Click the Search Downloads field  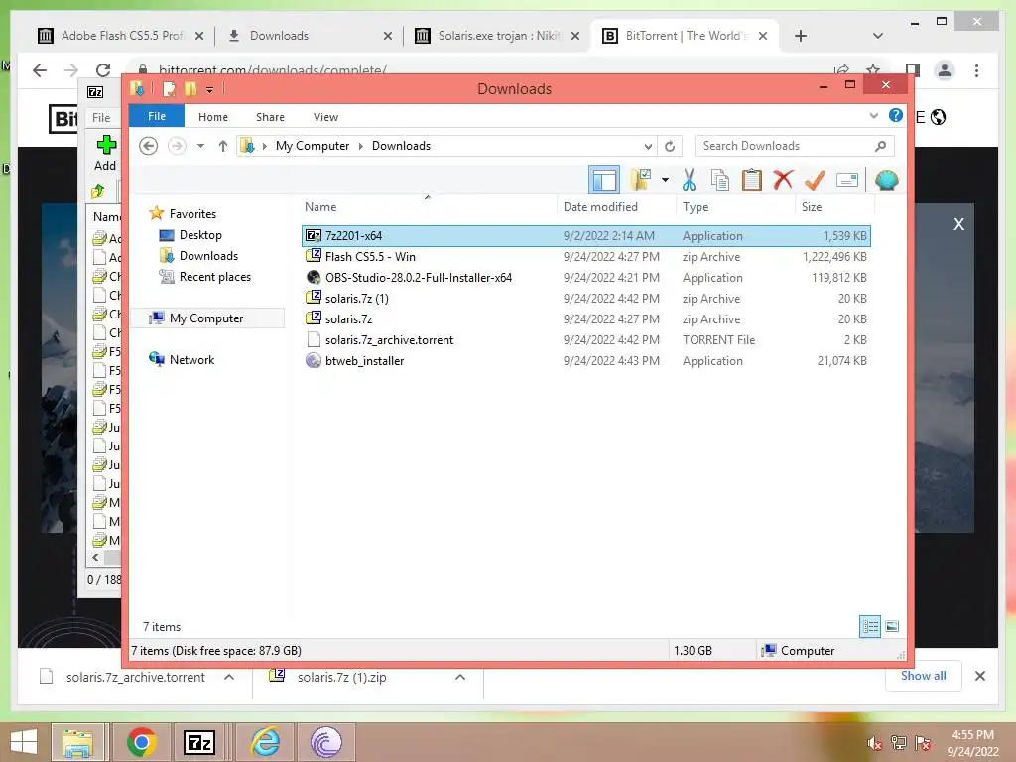pos(794,146)
